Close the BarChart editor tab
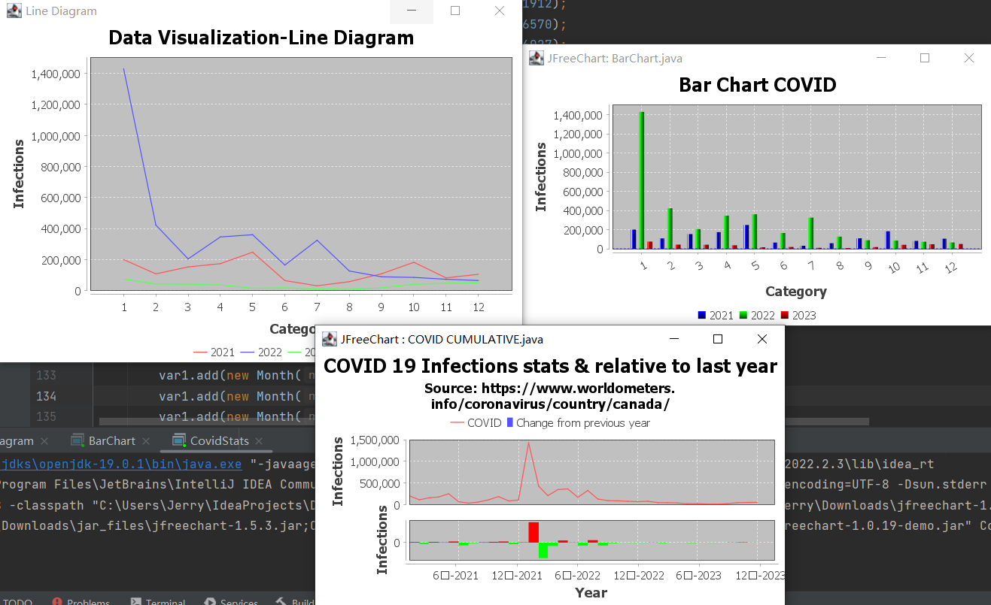Screen dimensions: 991x605 click(x=146, y=441)
